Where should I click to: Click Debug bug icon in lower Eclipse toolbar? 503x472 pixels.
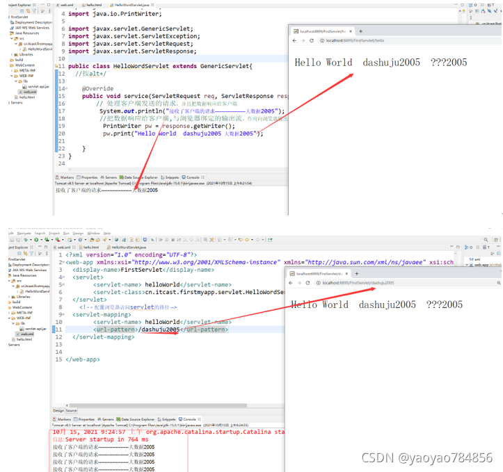(25, 240)
